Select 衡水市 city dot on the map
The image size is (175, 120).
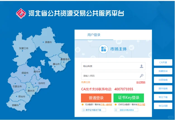29,88
